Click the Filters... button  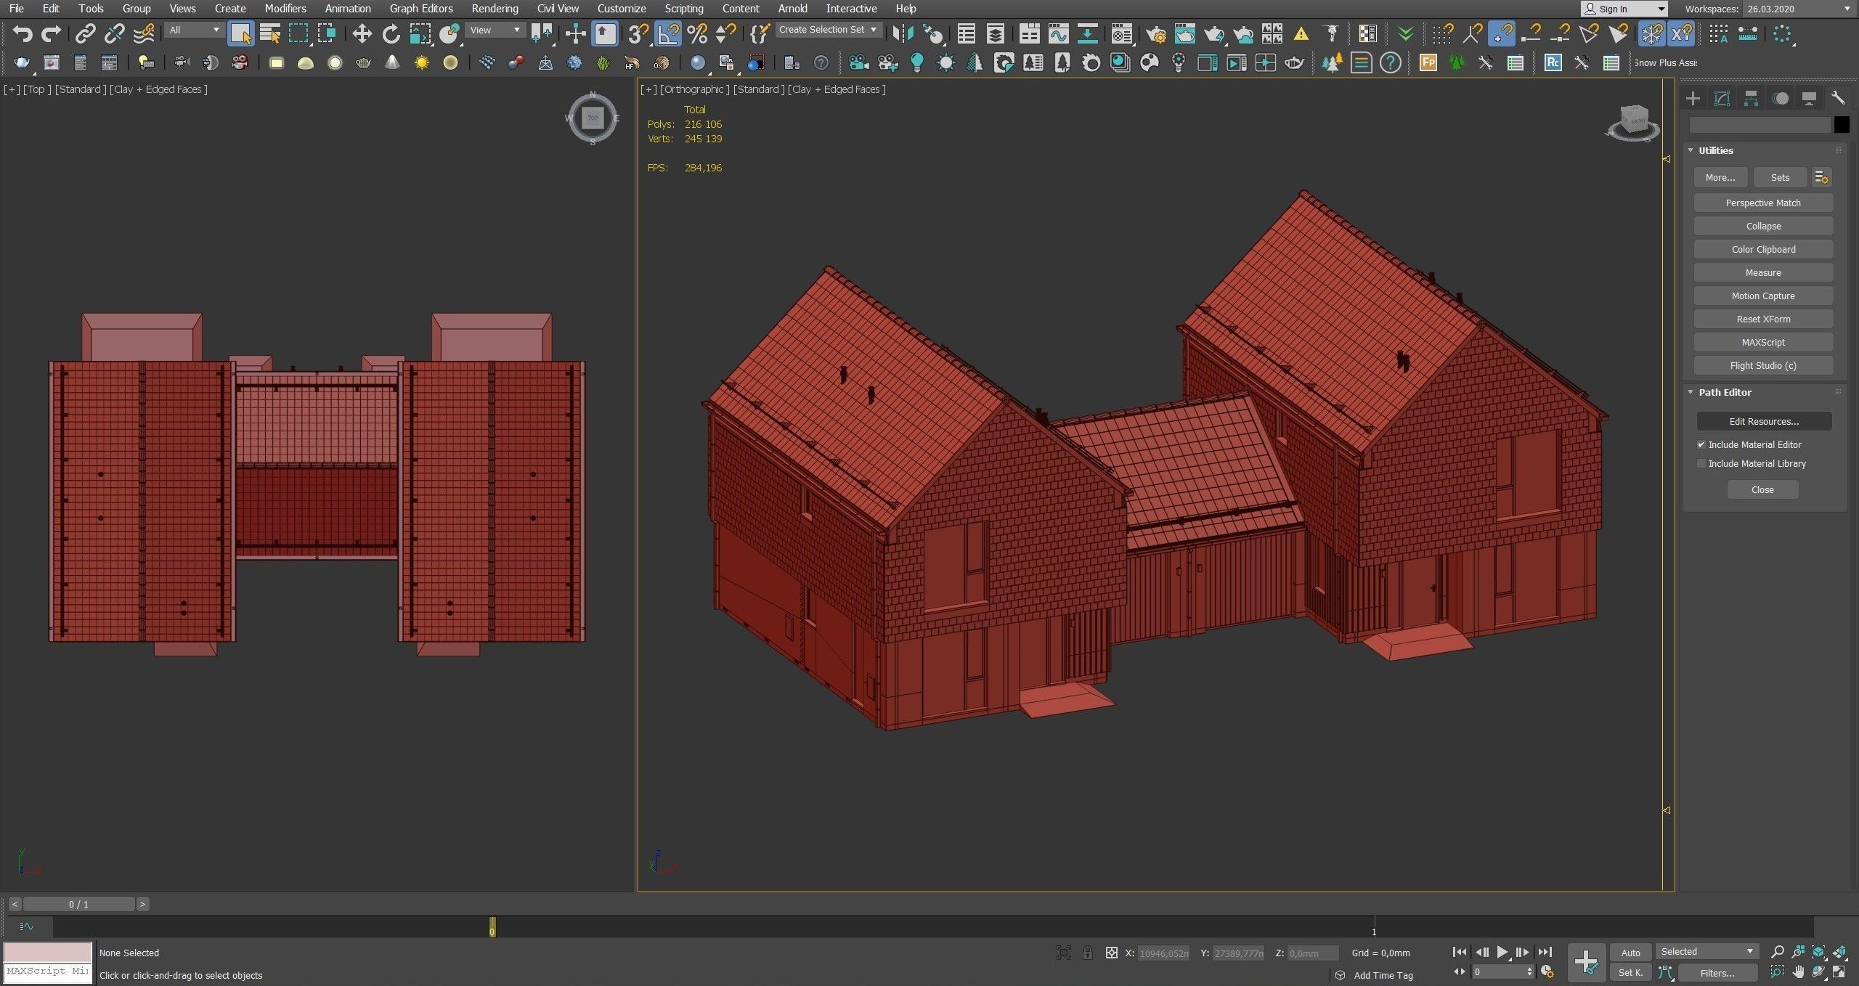point(1717,973)
